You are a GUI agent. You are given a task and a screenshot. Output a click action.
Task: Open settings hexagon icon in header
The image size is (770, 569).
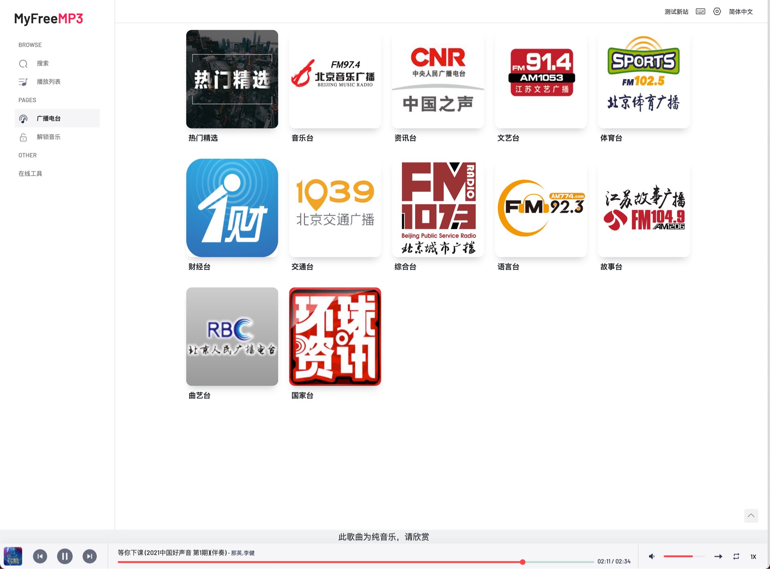(717, 12)
